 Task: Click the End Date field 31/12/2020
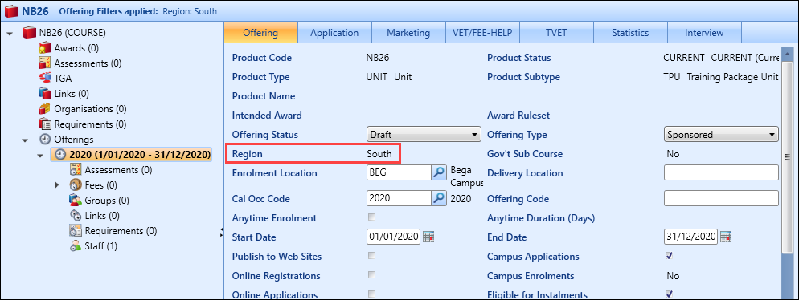point(691,237)
